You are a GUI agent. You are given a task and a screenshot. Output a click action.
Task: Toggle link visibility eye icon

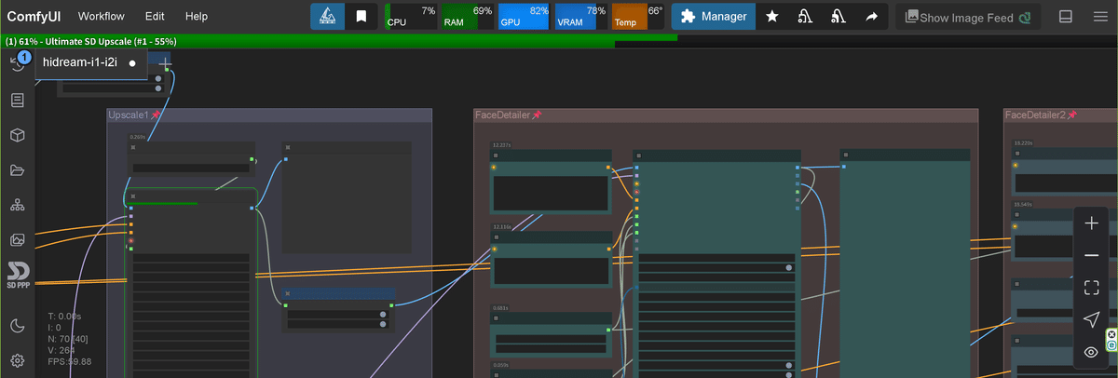coord(1092,352)
